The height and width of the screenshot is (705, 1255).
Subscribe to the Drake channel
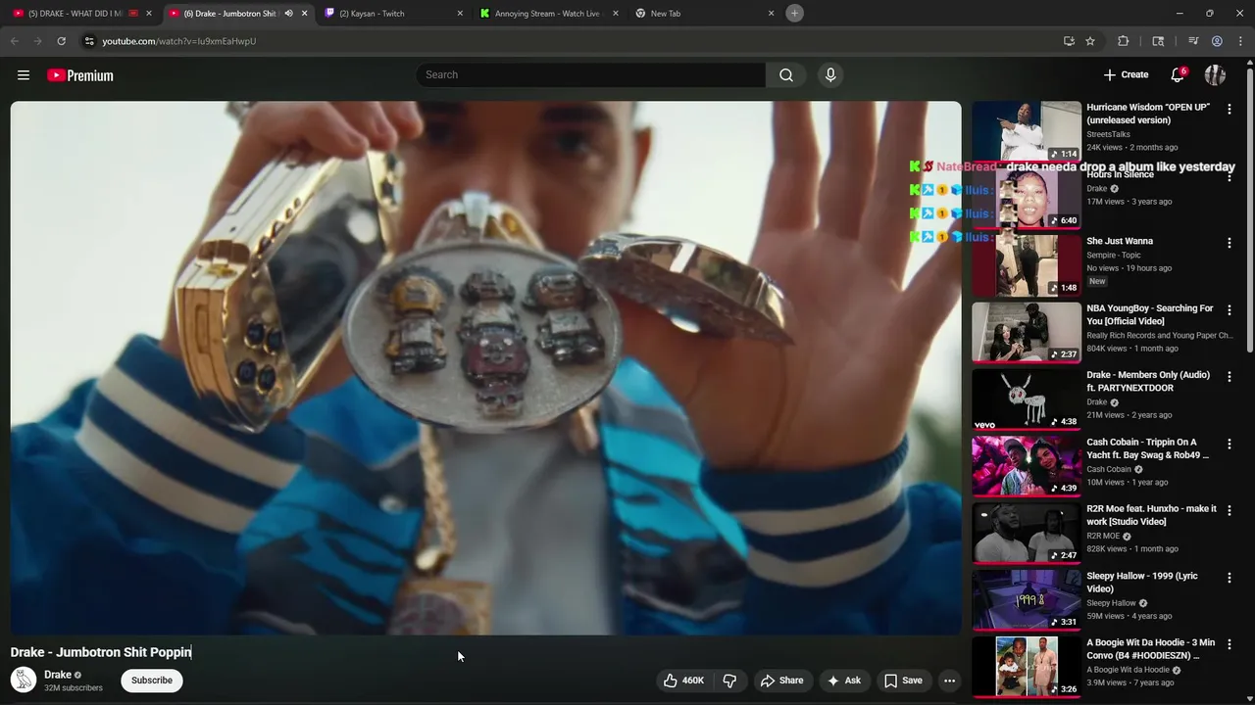tap(152, 681)
